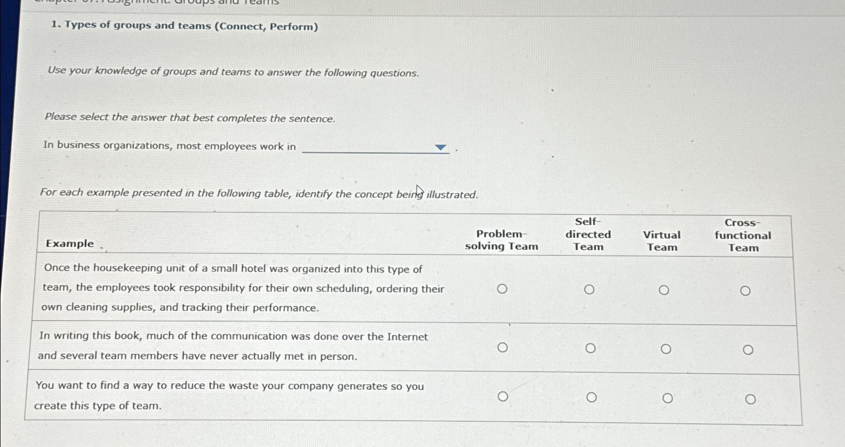
Task: Select Virtual Team for the housekeeping example
Action: 663,290
